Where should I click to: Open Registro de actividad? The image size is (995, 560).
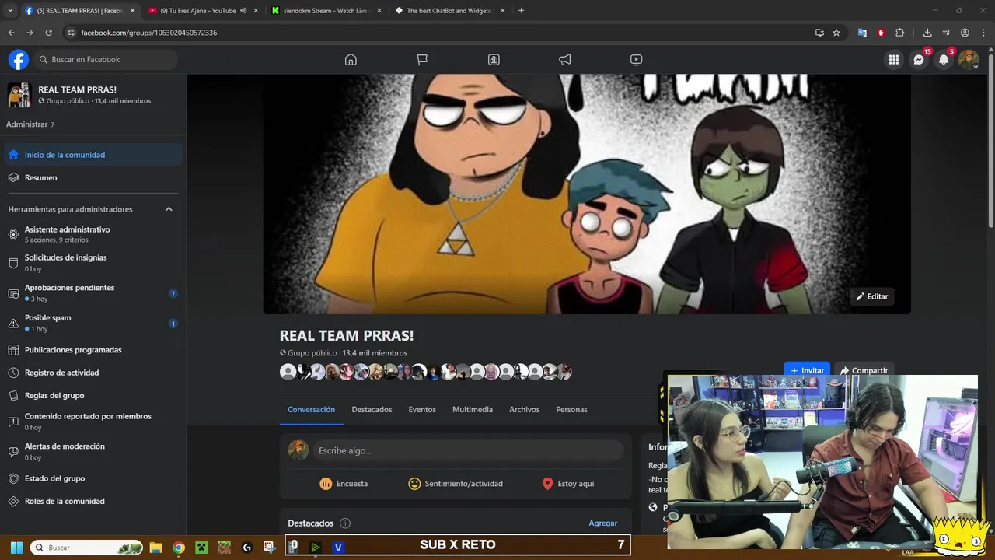[93, 373]
